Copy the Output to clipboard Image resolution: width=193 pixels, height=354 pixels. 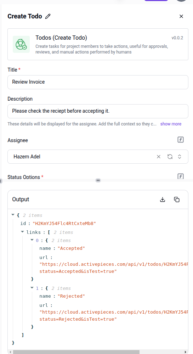tap(177, 200)
